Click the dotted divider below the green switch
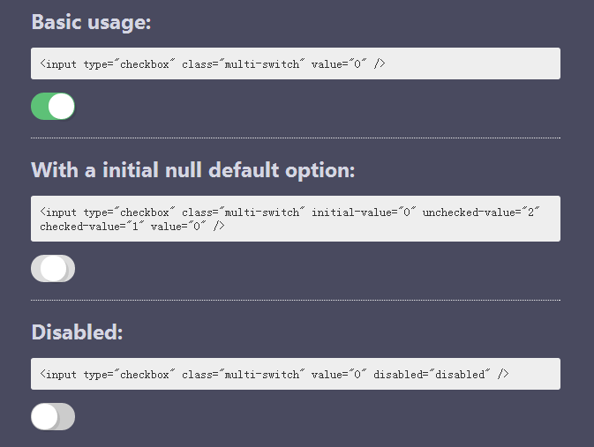Screen dimensions: 594x447 click(x=296, y=138)
